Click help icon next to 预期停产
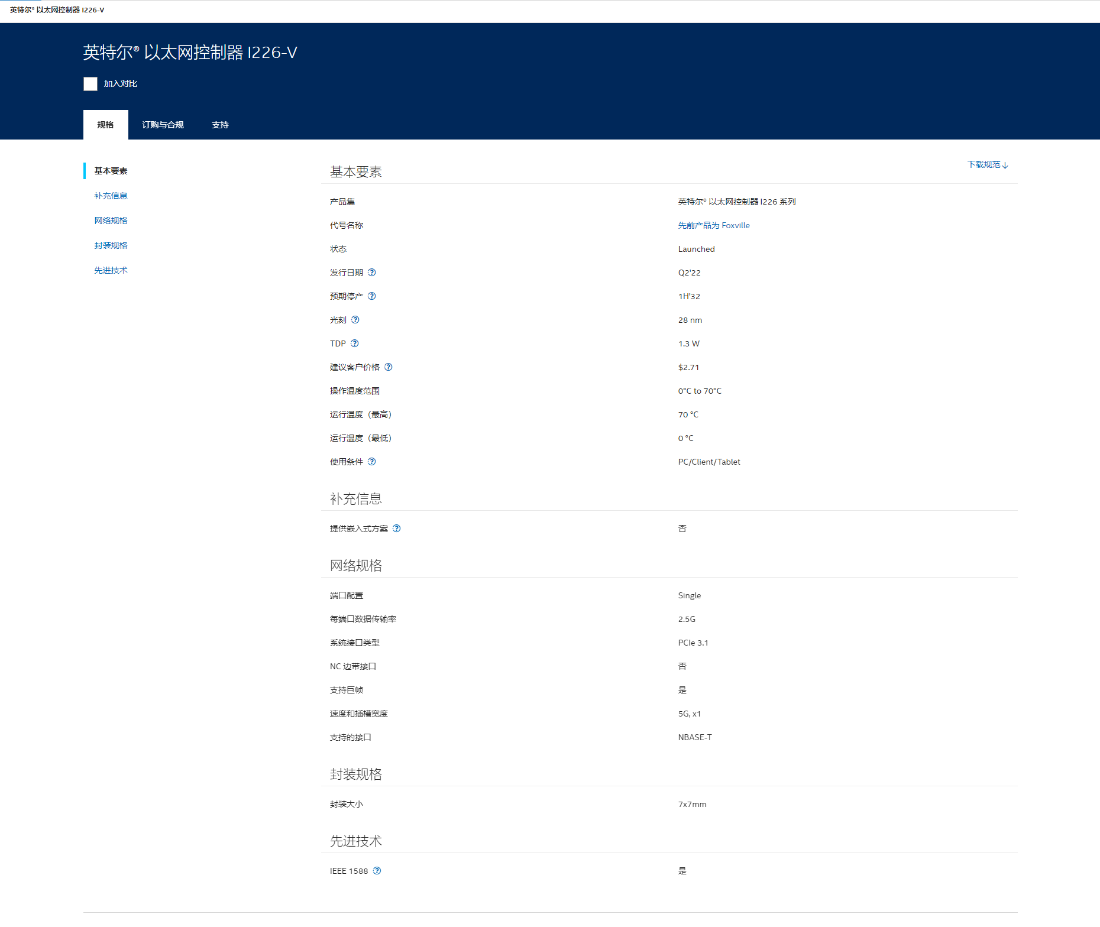The width and height of the screenshot is (1100, 927). point(372,296)
